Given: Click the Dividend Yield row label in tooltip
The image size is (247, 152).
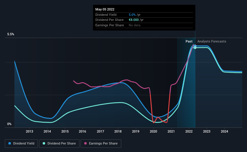Looking at the screenshot, I should point(106,15).
